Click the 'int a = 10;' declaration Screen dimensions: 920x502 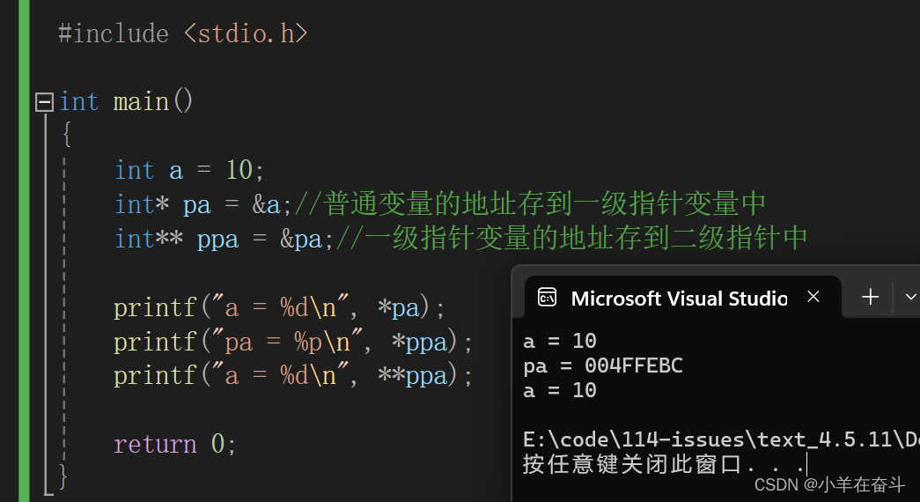(189, 170)
